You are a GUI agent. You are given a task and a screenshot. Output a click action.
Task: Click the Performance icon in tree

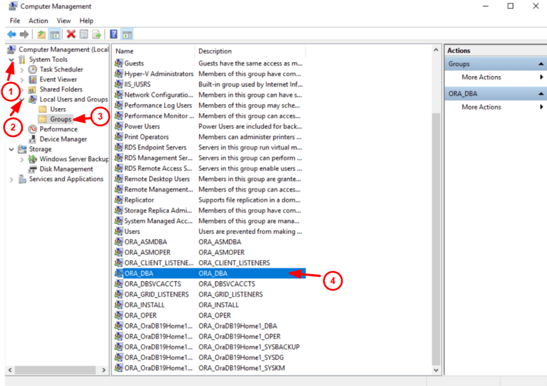point(33,129)
